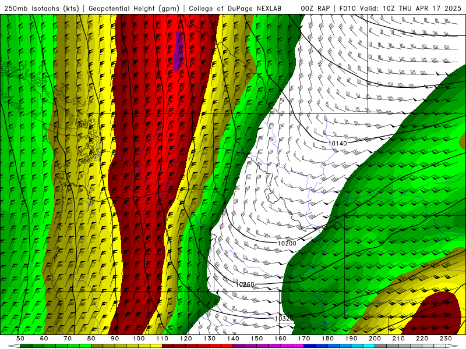The image size is (466, 349).
Task: Click the 130 knot legend value
Action: tap(210, 339)
